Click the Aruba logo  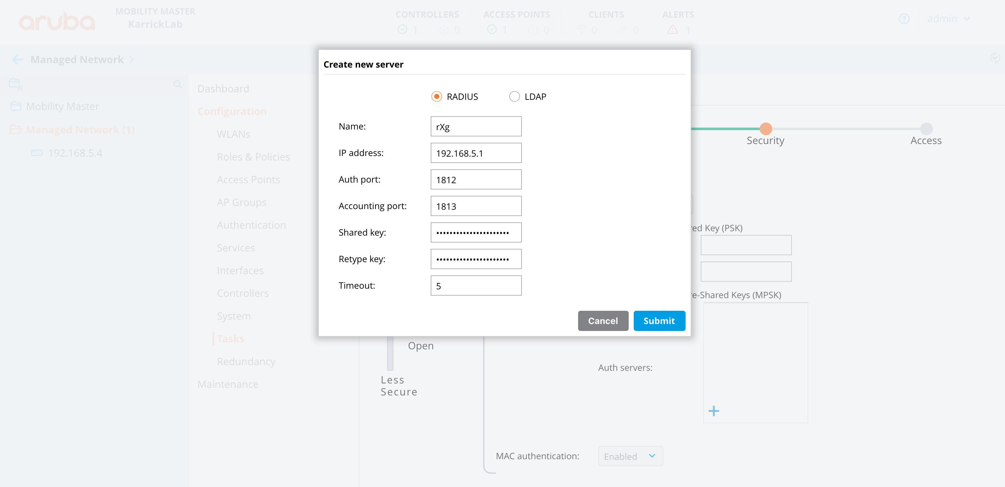pos(57,21)
